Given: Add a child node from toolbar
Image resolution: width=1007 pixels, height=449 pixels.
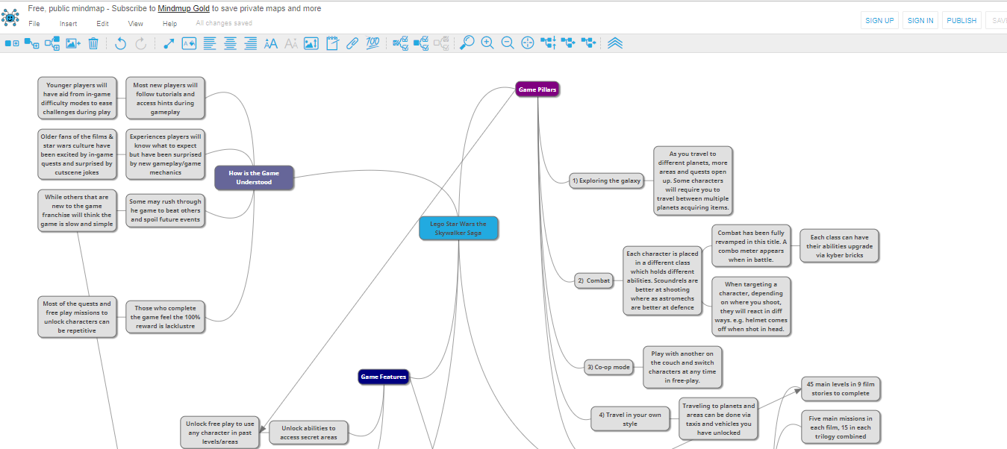Looking at the screenshot, I should pyautogui.click(x=32, y=43).
